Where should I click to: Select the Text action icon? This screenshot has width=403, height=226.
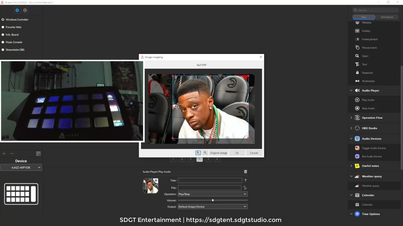357,64
